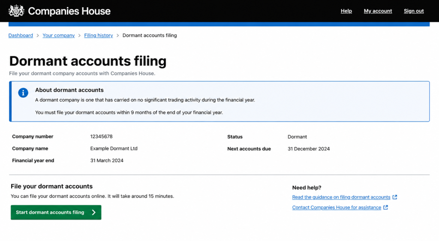Viewport: 439px width, 241px height.
Task: Click arrow icon on Start filing button
Action: (x=94, y=212)
